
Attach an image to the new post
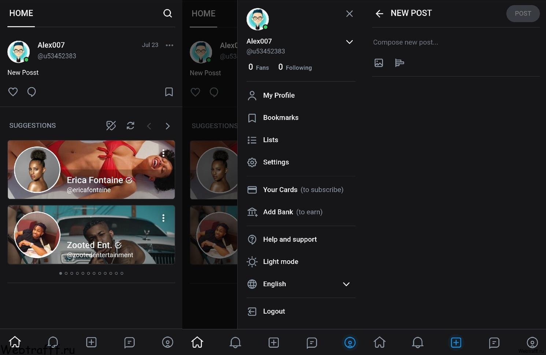pyautogui.click(x=379, y=63)
